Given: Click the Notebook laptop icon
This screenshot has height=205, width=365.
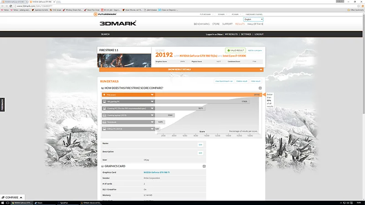Looking at the screenshot, I should pyautogui.click(x=104, y=122).
